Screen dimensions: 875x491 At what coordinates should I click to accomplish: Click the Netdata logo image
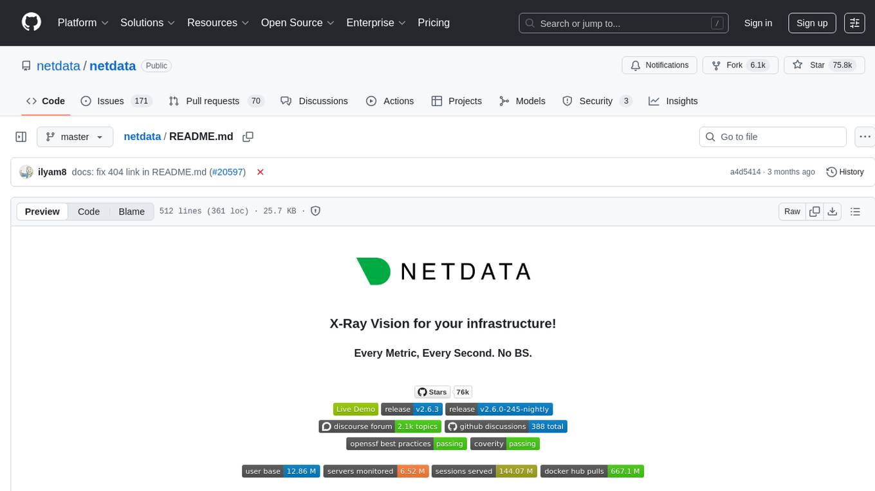pos(443,271)
